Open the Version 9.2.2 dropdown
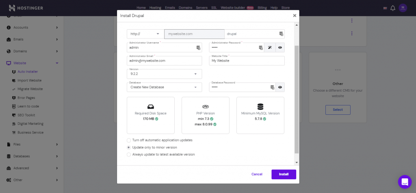Image resolution: width=416 pixels, height=193 pixels. (x=165, y=74)
